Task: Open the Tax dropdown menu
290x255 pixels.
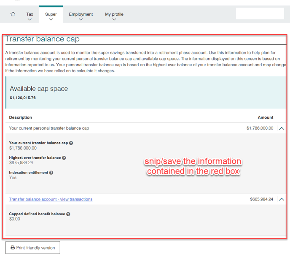Action: click(30, 16)
